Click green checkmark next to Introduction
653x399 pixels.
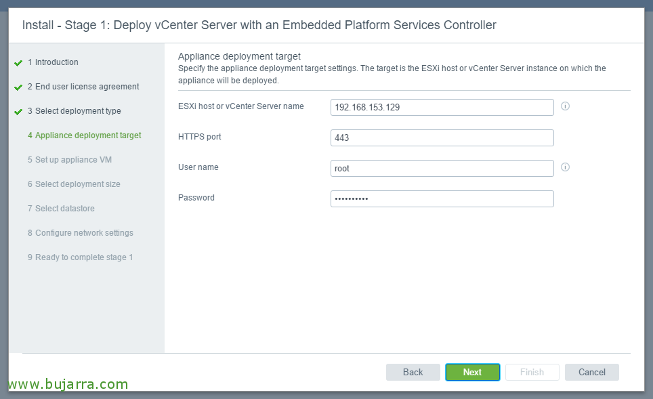(18, 63)
